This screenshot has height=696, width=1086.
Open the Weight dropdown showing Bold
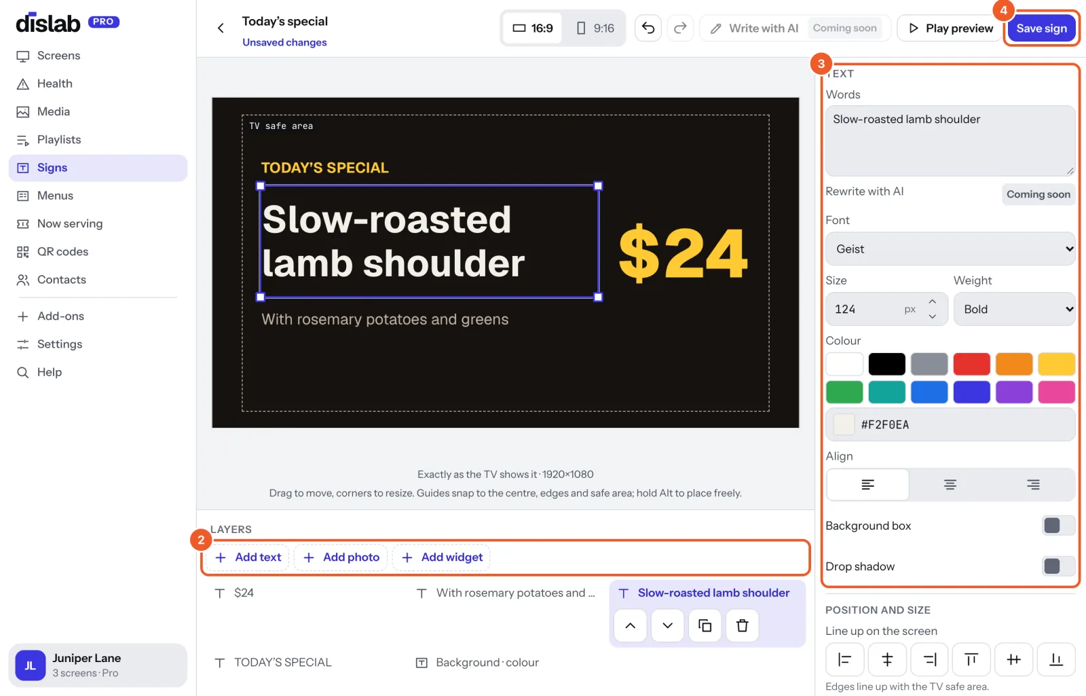point(1014,309)
